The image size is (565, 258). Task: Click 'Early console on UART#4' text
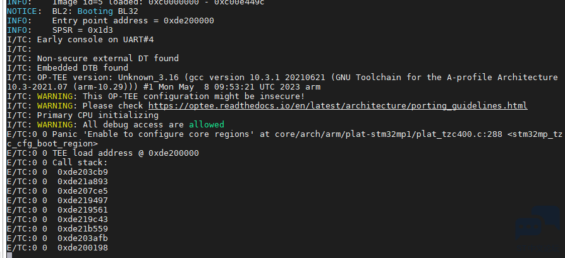[x=95, y=39]
